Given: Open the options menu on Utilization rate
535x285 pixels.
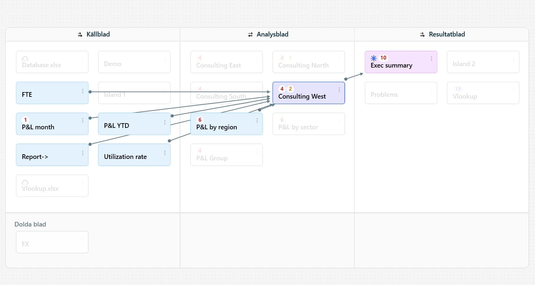Looking at the screenshot, I should (165, 153).
